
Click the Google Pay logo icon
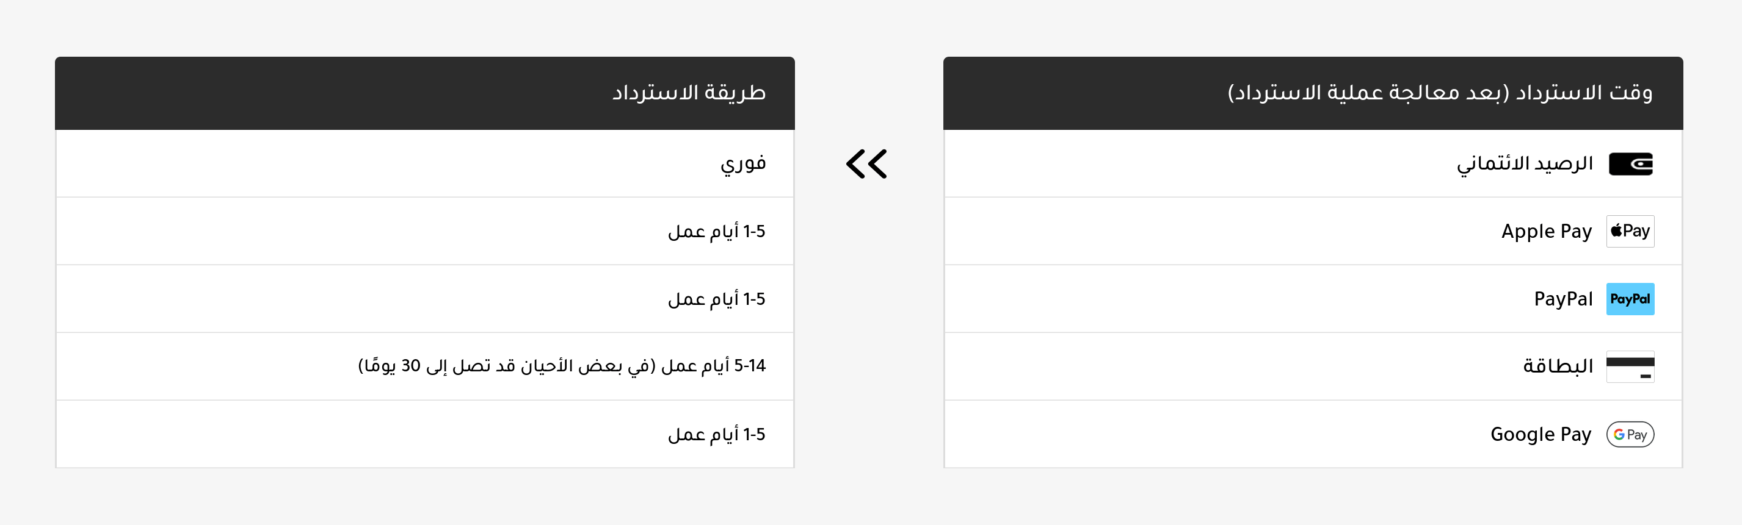pos(1630,435)
